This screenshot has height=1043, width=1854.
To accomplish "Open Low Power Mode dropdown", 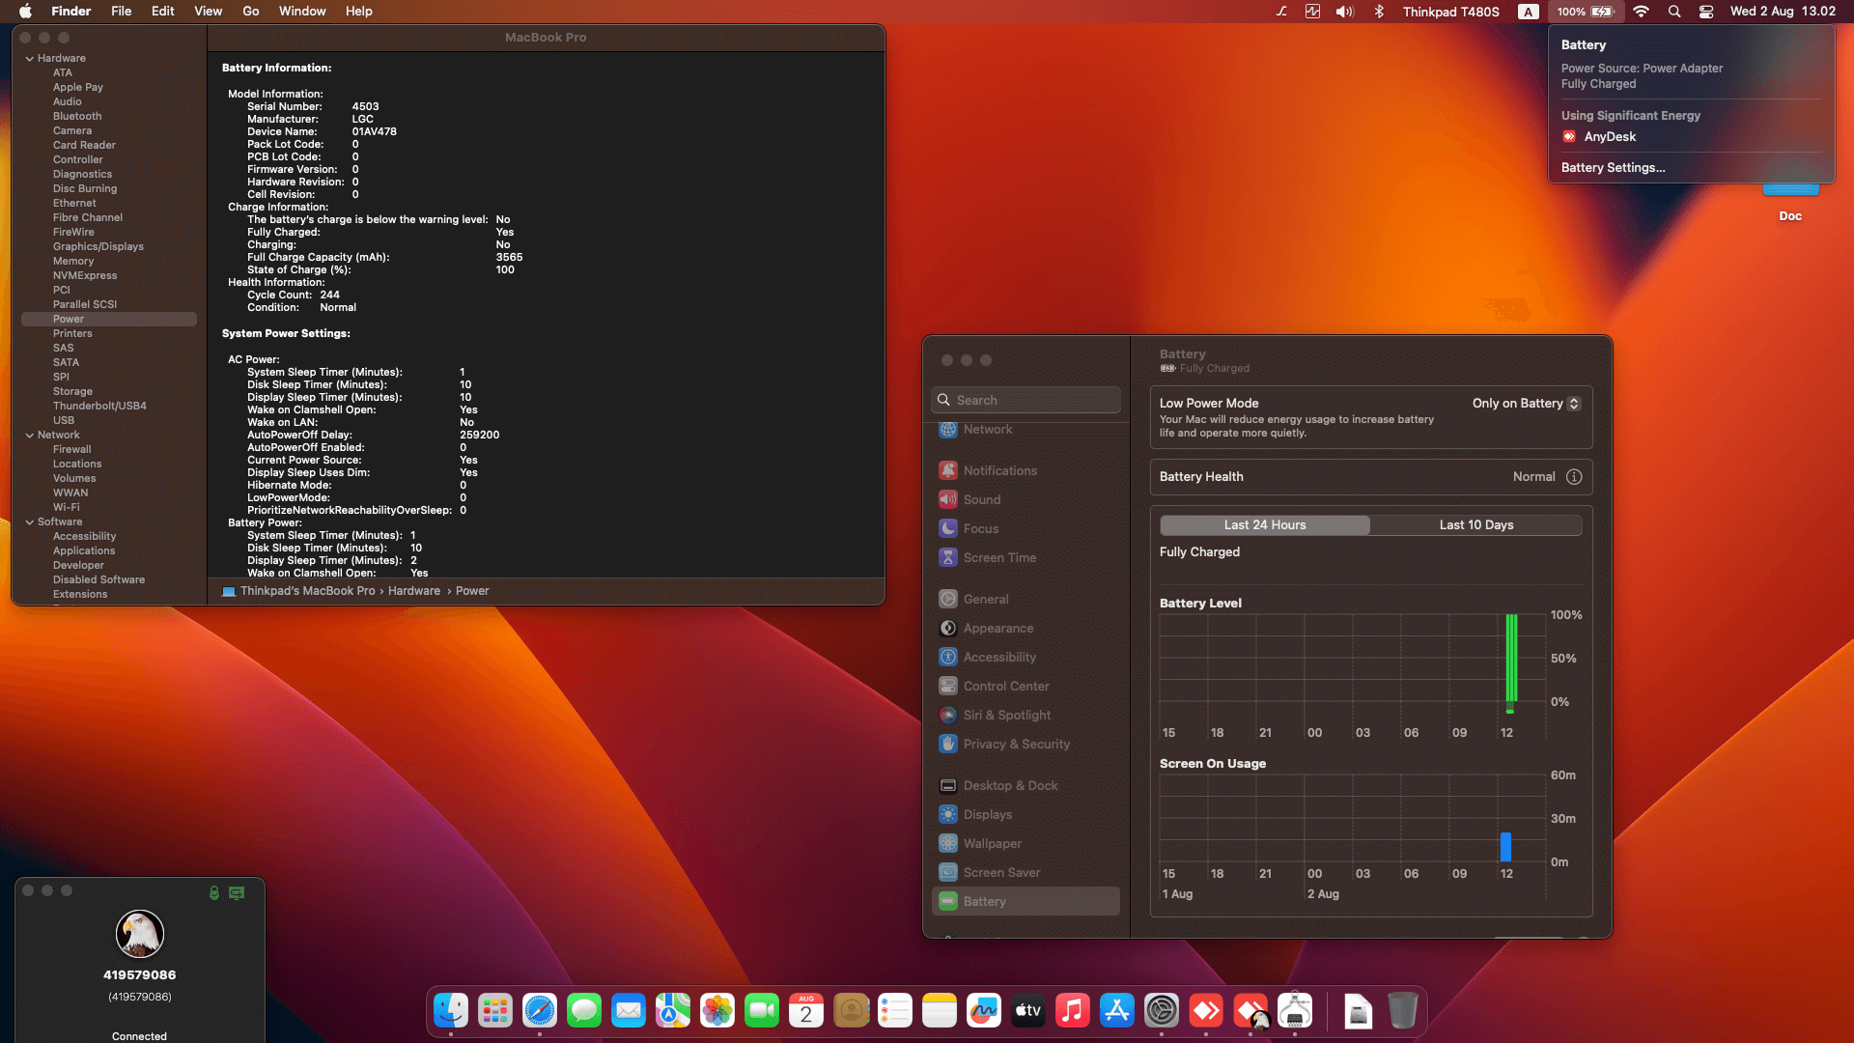I will click(1526, 404).
